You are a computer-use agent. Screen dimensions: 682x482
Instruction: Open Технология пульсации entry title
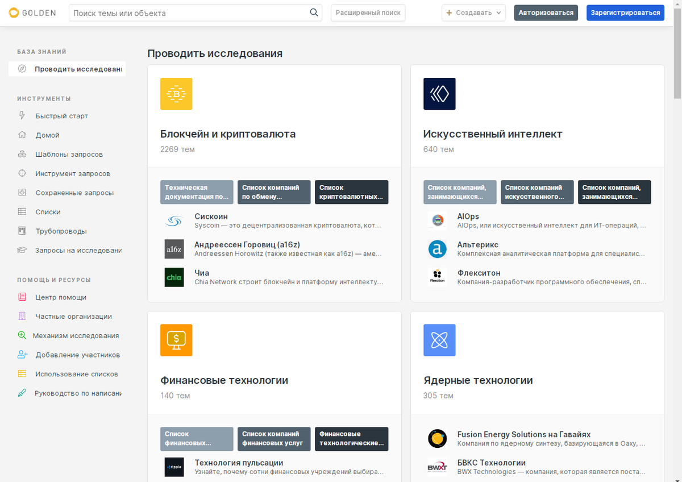point(239,463)
